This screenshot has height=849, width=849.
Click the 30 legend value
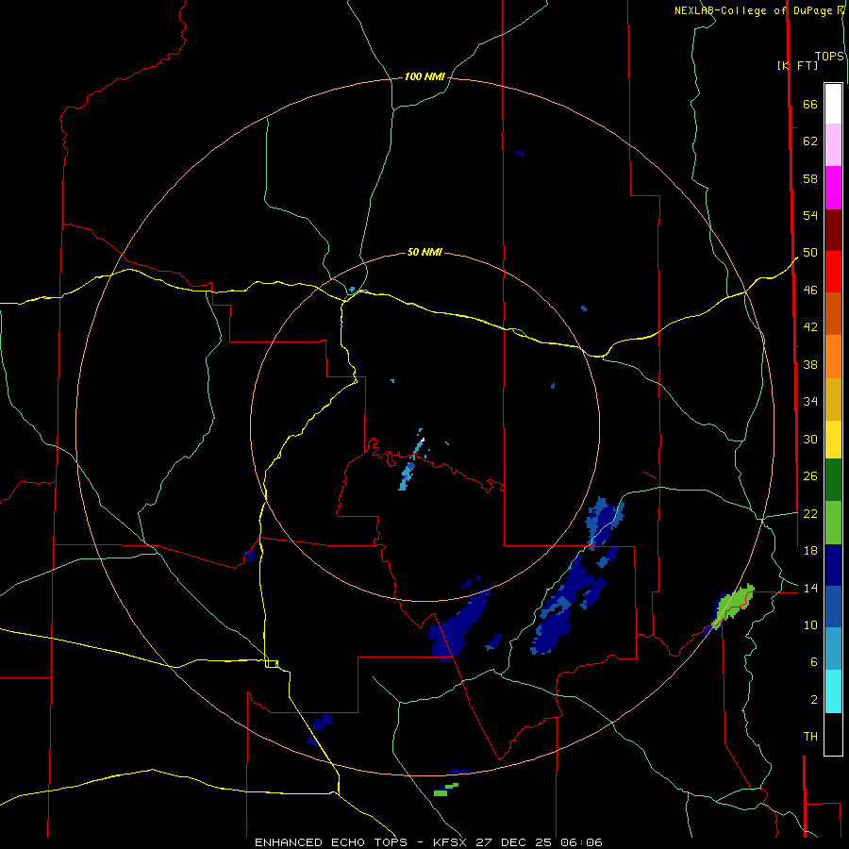point(810,439)
